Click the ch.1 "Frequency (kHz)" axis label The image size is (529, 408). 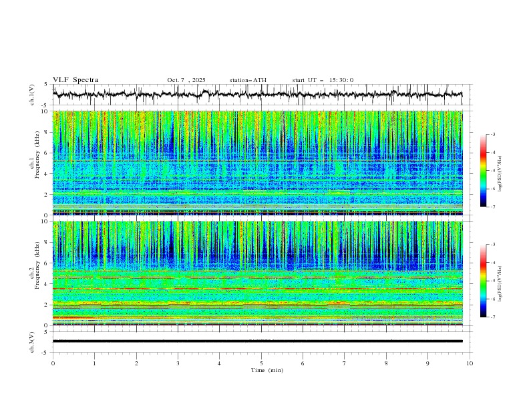click(37, 155)
